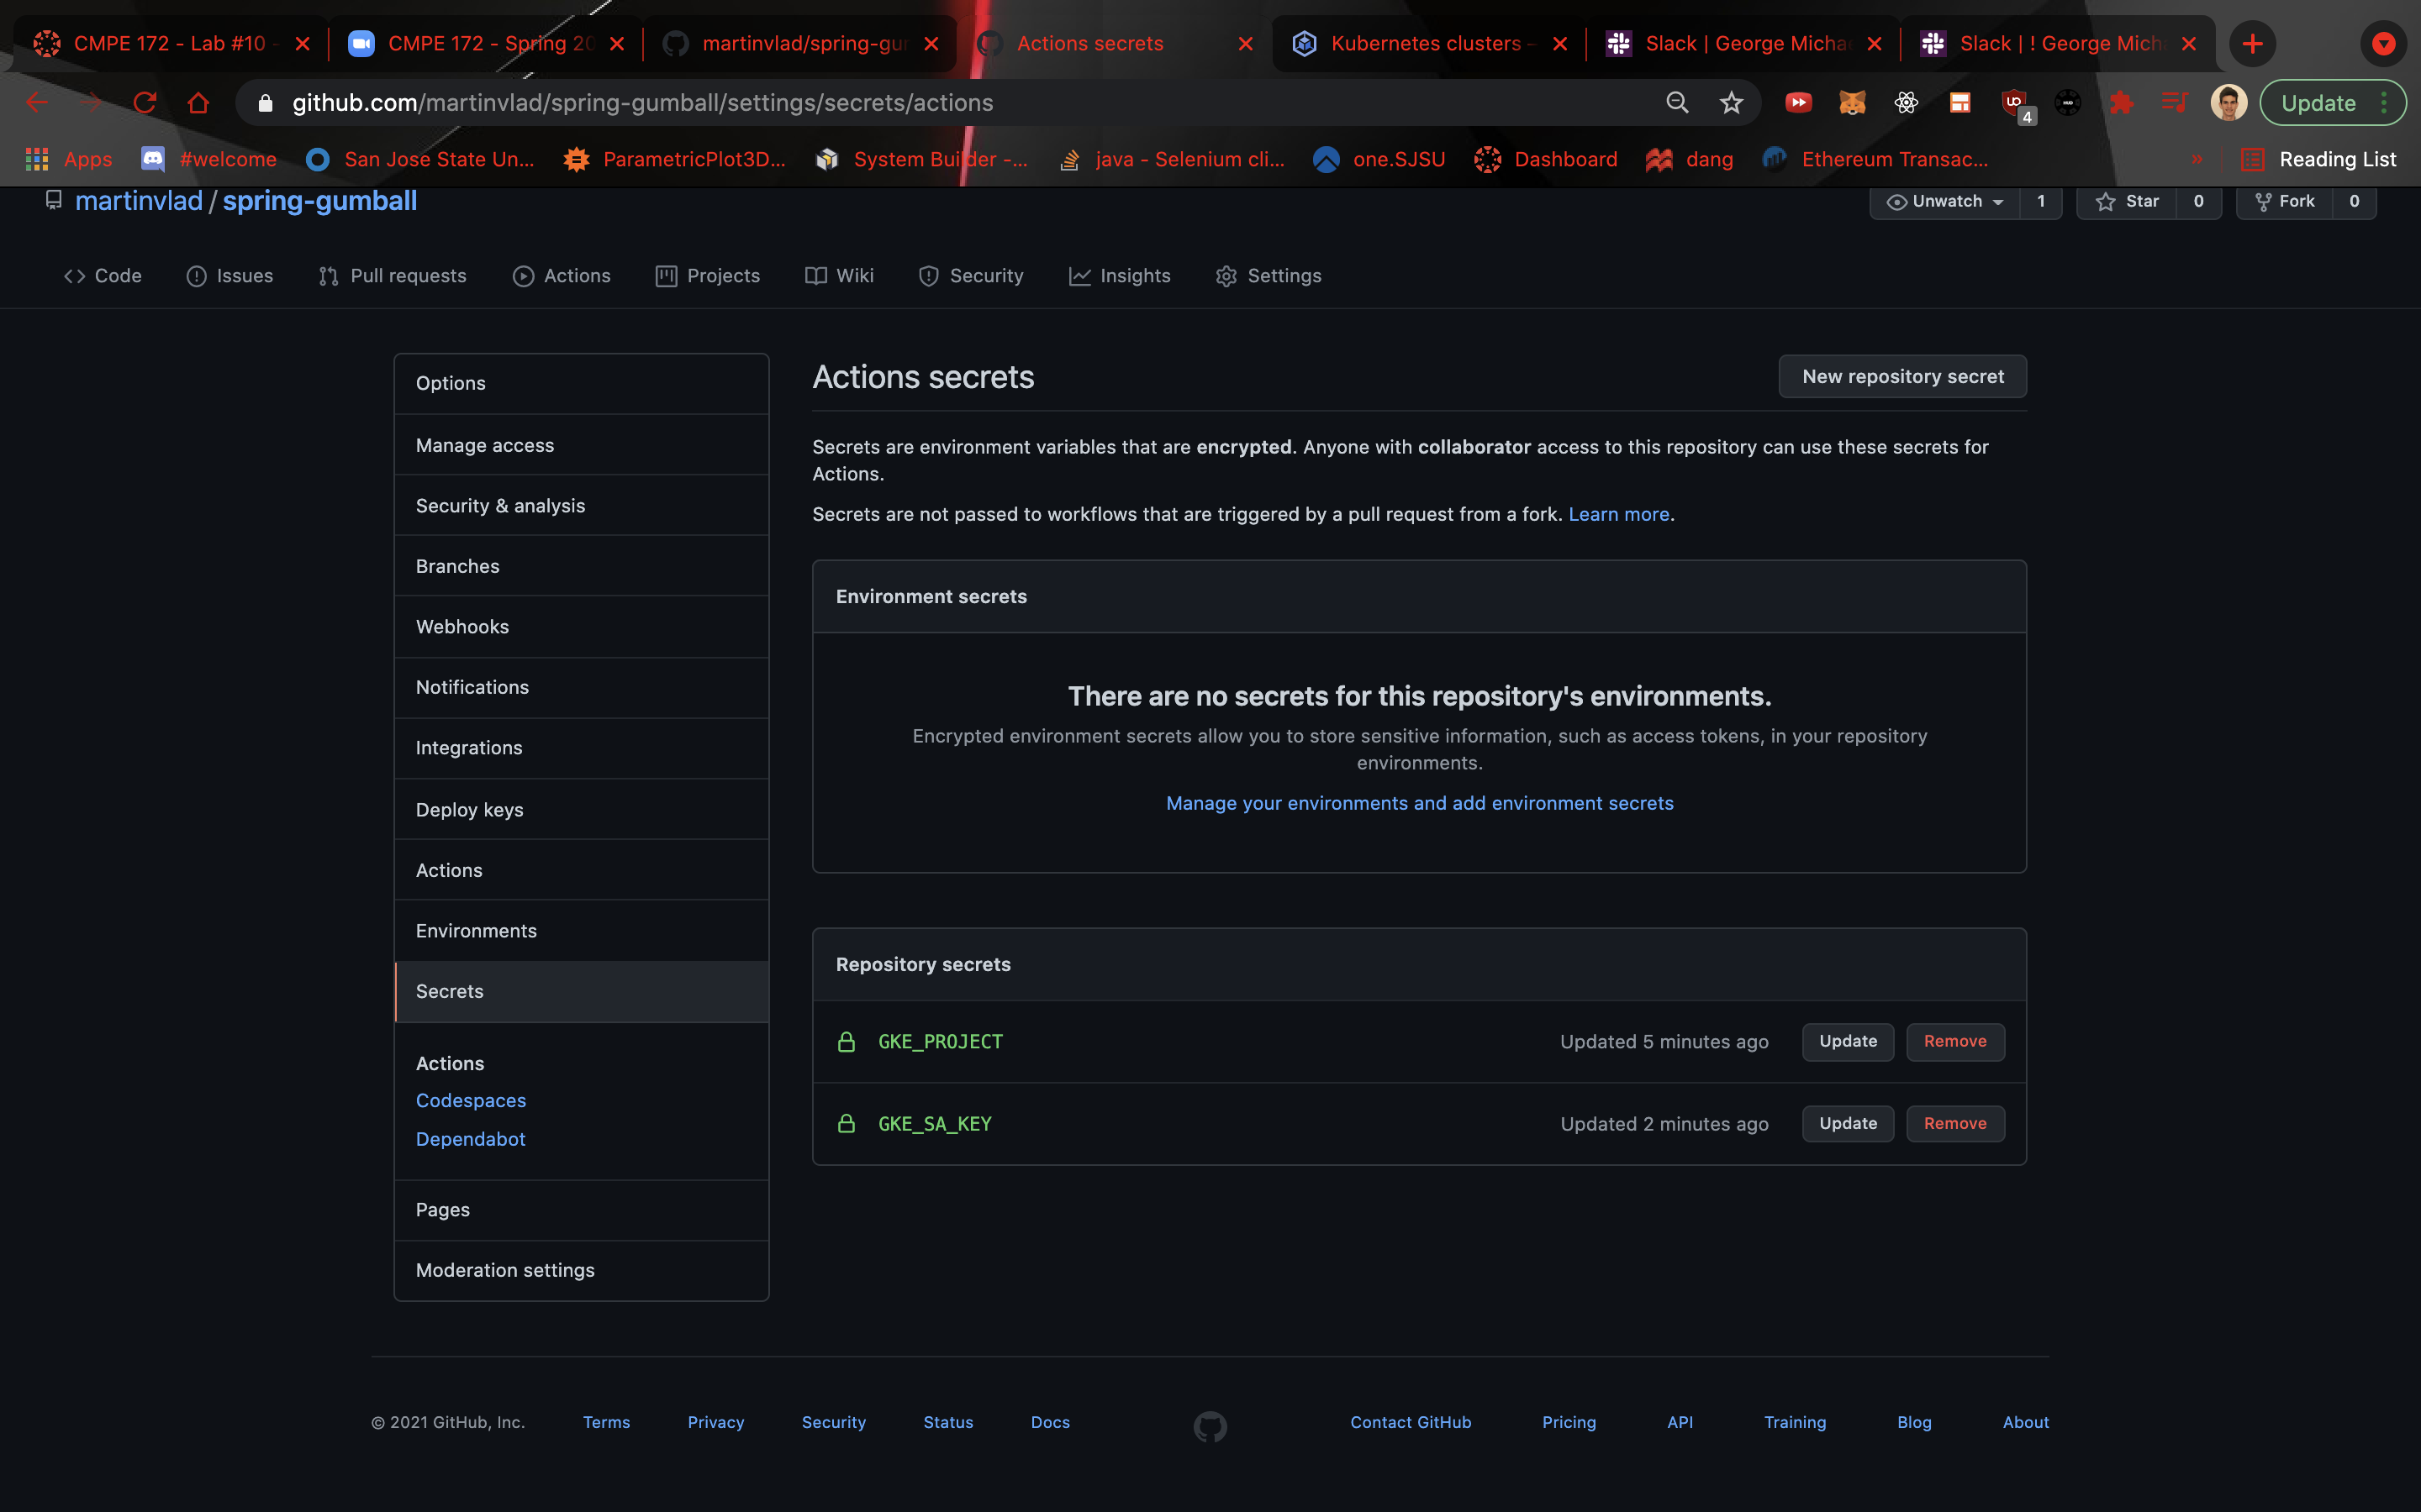Click New repository secret button
The height and width of the screenshot is (1512, 2421).
(x=1901, y=377)
